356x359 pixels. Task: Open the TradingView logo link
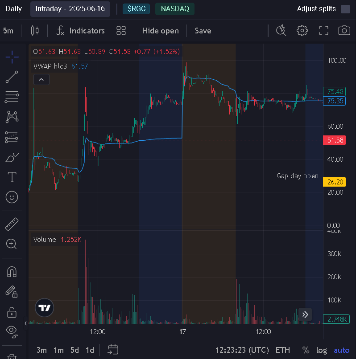tap(44, 308)
